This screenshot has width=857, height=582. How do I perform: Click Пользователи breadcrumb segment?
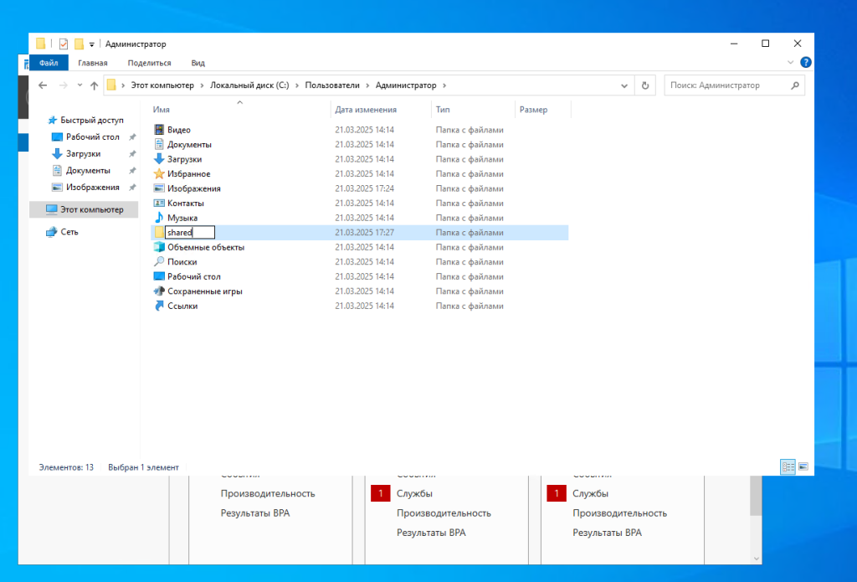332,85
